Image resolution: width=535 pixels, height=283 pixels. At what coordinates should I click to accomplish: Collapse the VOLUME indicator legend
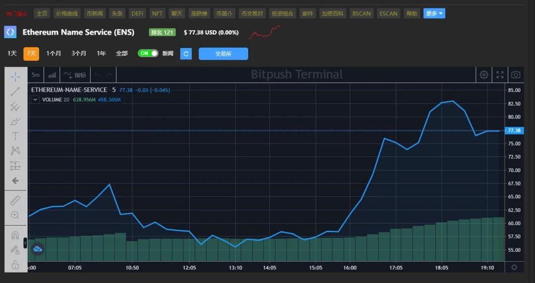pyautogui.click(x=35, y=99)
